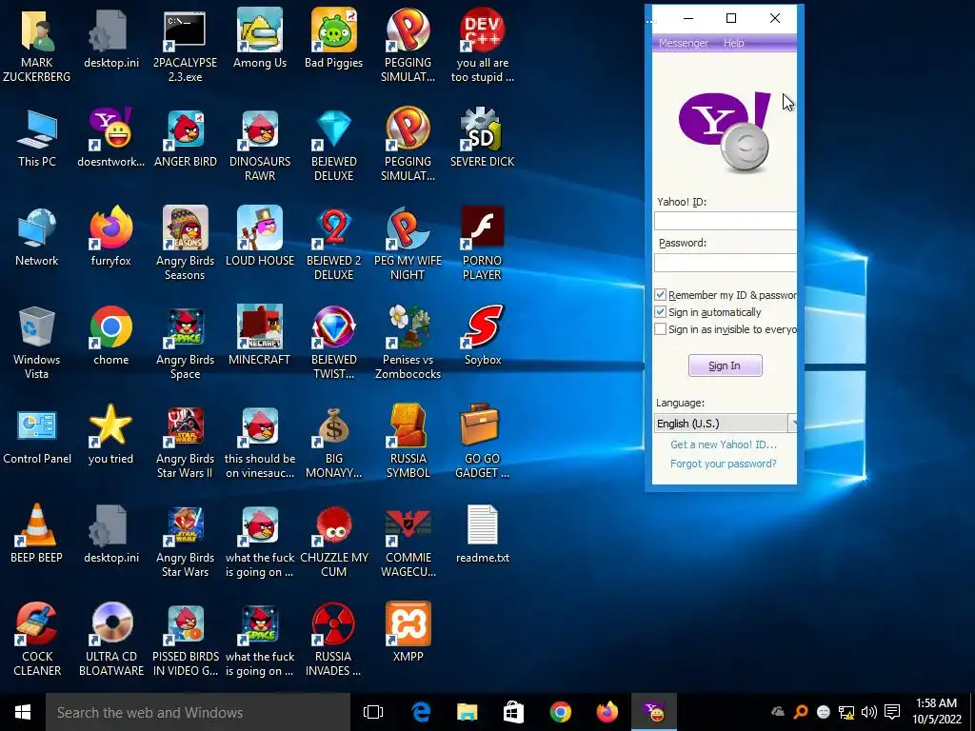Launch Firefox from the taskbar
The image size is (975, 731).
point(607,712)
